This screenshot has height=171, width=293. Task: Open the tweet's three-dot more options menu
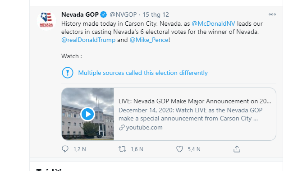[x=272, y=14]
